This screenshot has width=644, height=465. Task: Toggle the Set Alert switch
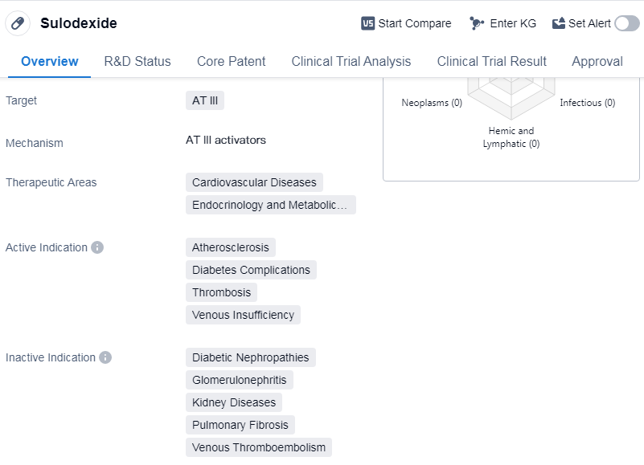tap(626, 23)
